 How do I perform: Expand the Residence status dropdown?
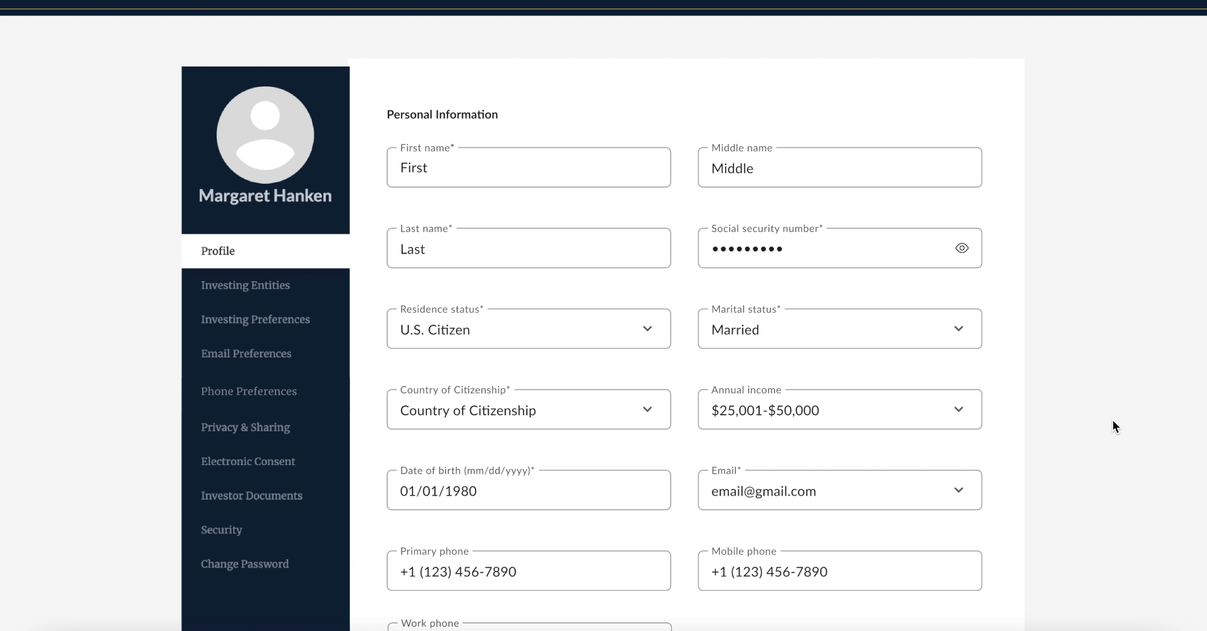(647, 329)
